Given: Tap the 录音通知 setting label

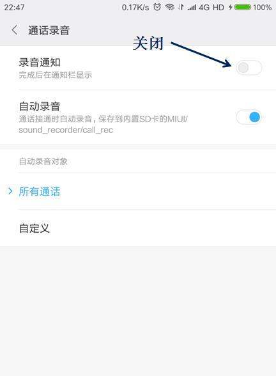Looking at the screenshot, I should click(x=40, y=63).
